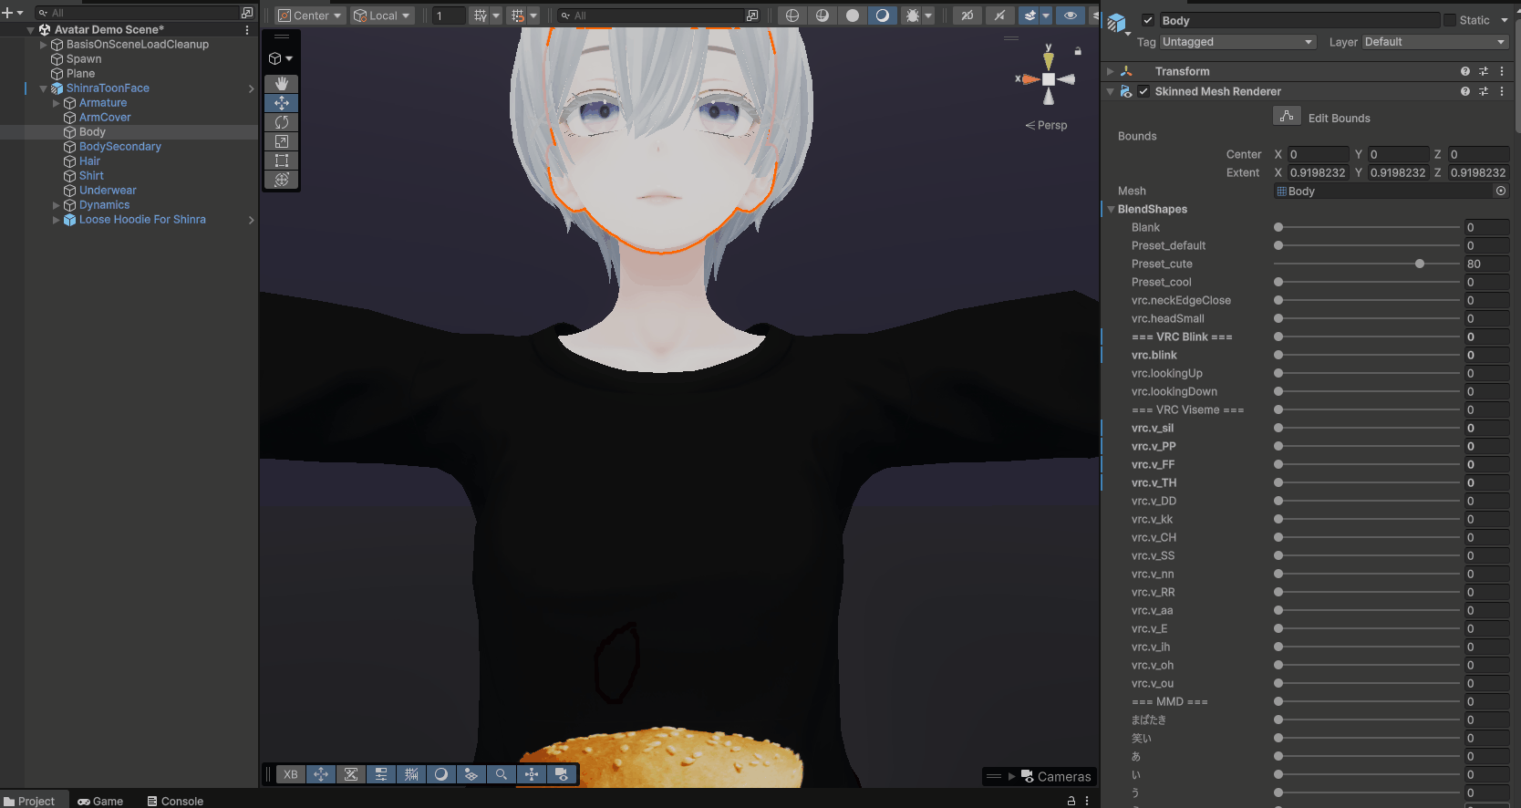Open the Layer Default dropdown

[1435, 42]
